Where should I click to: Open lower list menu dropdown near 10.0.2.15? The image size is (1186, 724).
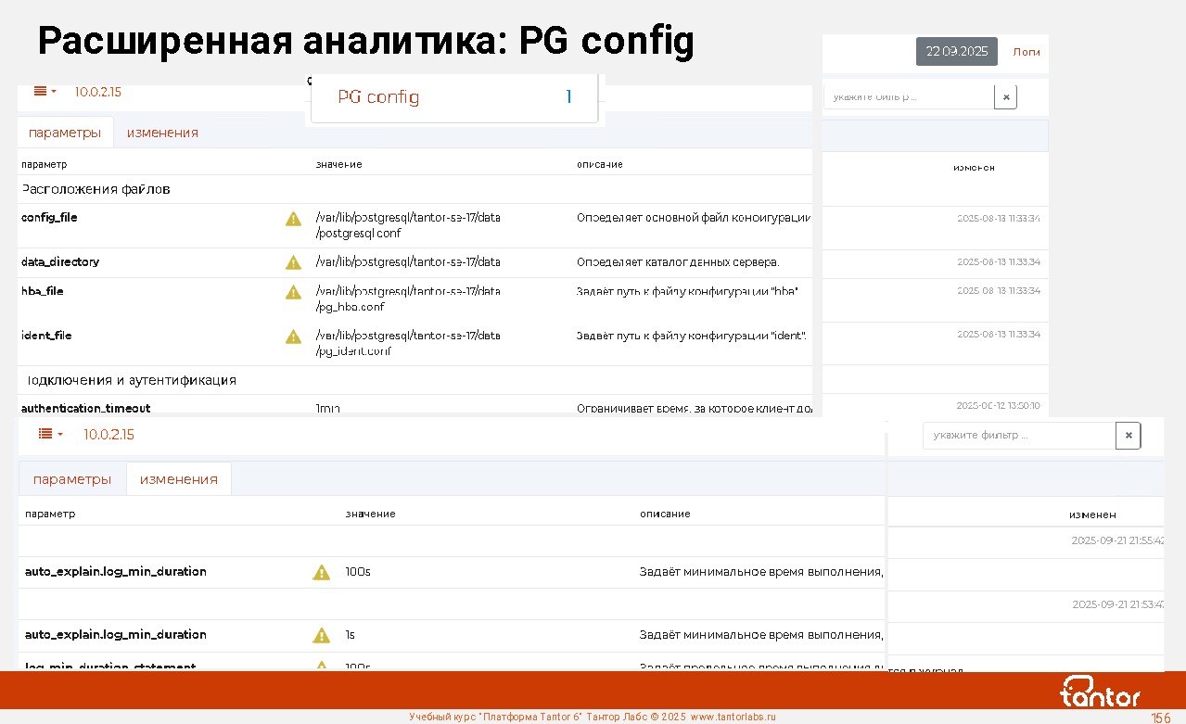[x=50, y=435]
